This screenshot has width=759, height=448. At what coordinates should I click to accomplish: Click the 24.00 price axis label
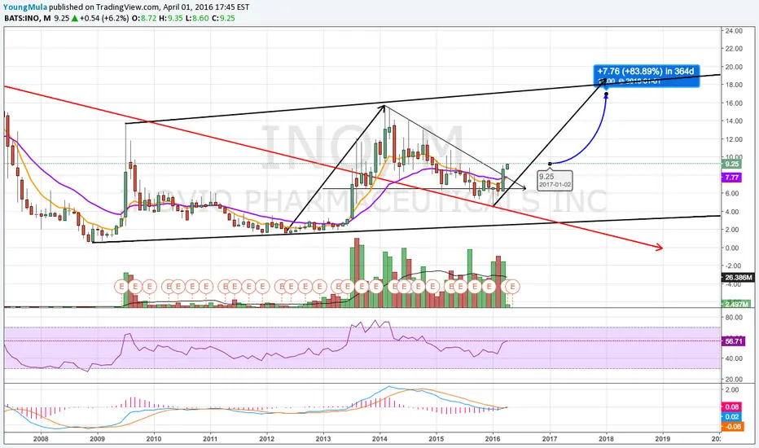(x=733, y=30)
